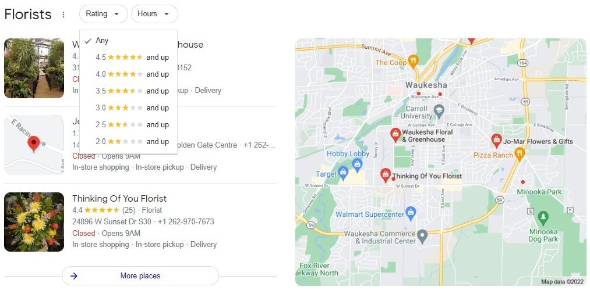Click the Target store pin on map

click(343, 173)
